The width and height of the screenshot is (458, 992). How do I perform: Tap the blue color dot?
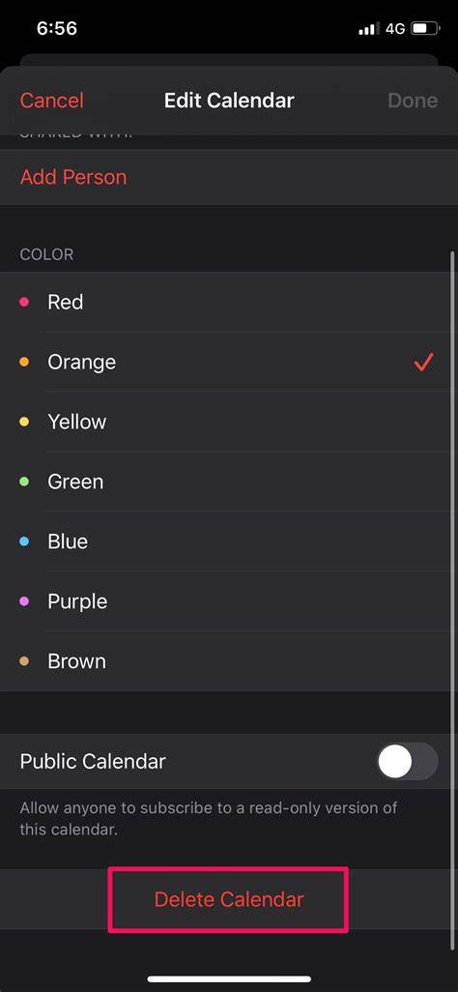click(x=24, y=541)
